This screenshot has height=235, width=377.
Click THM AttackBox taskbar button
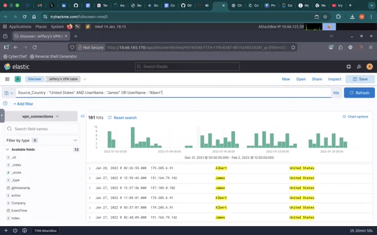click(x=45, y=231)
